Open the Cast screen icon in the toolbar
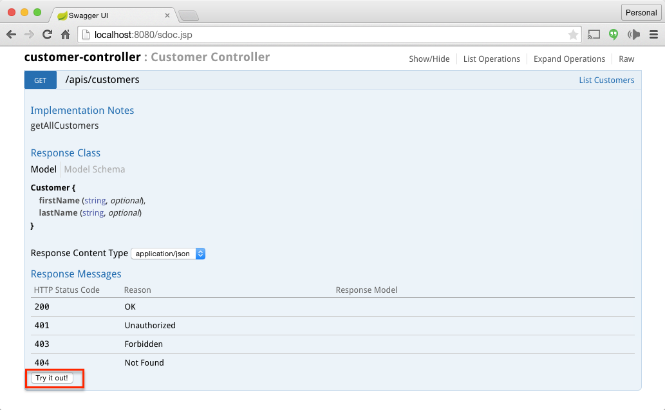 coord(594,35)
